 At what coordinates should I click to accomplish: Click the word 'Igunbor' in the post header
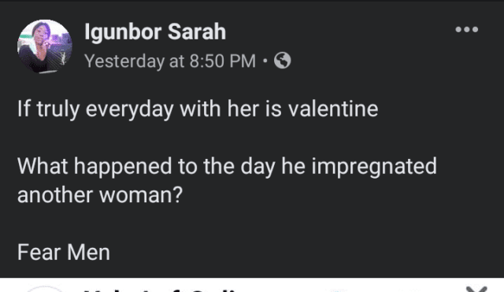point(123,32)
